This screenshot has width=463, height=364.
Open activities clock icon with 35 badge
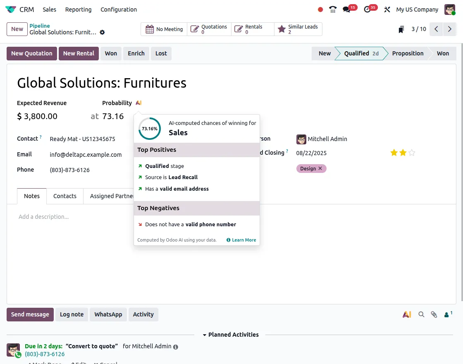(367, 10)
